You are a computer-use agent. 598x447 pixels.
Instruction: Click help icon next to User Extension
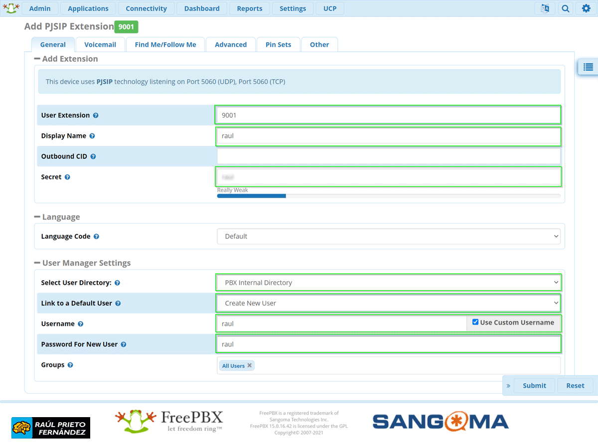96,115
